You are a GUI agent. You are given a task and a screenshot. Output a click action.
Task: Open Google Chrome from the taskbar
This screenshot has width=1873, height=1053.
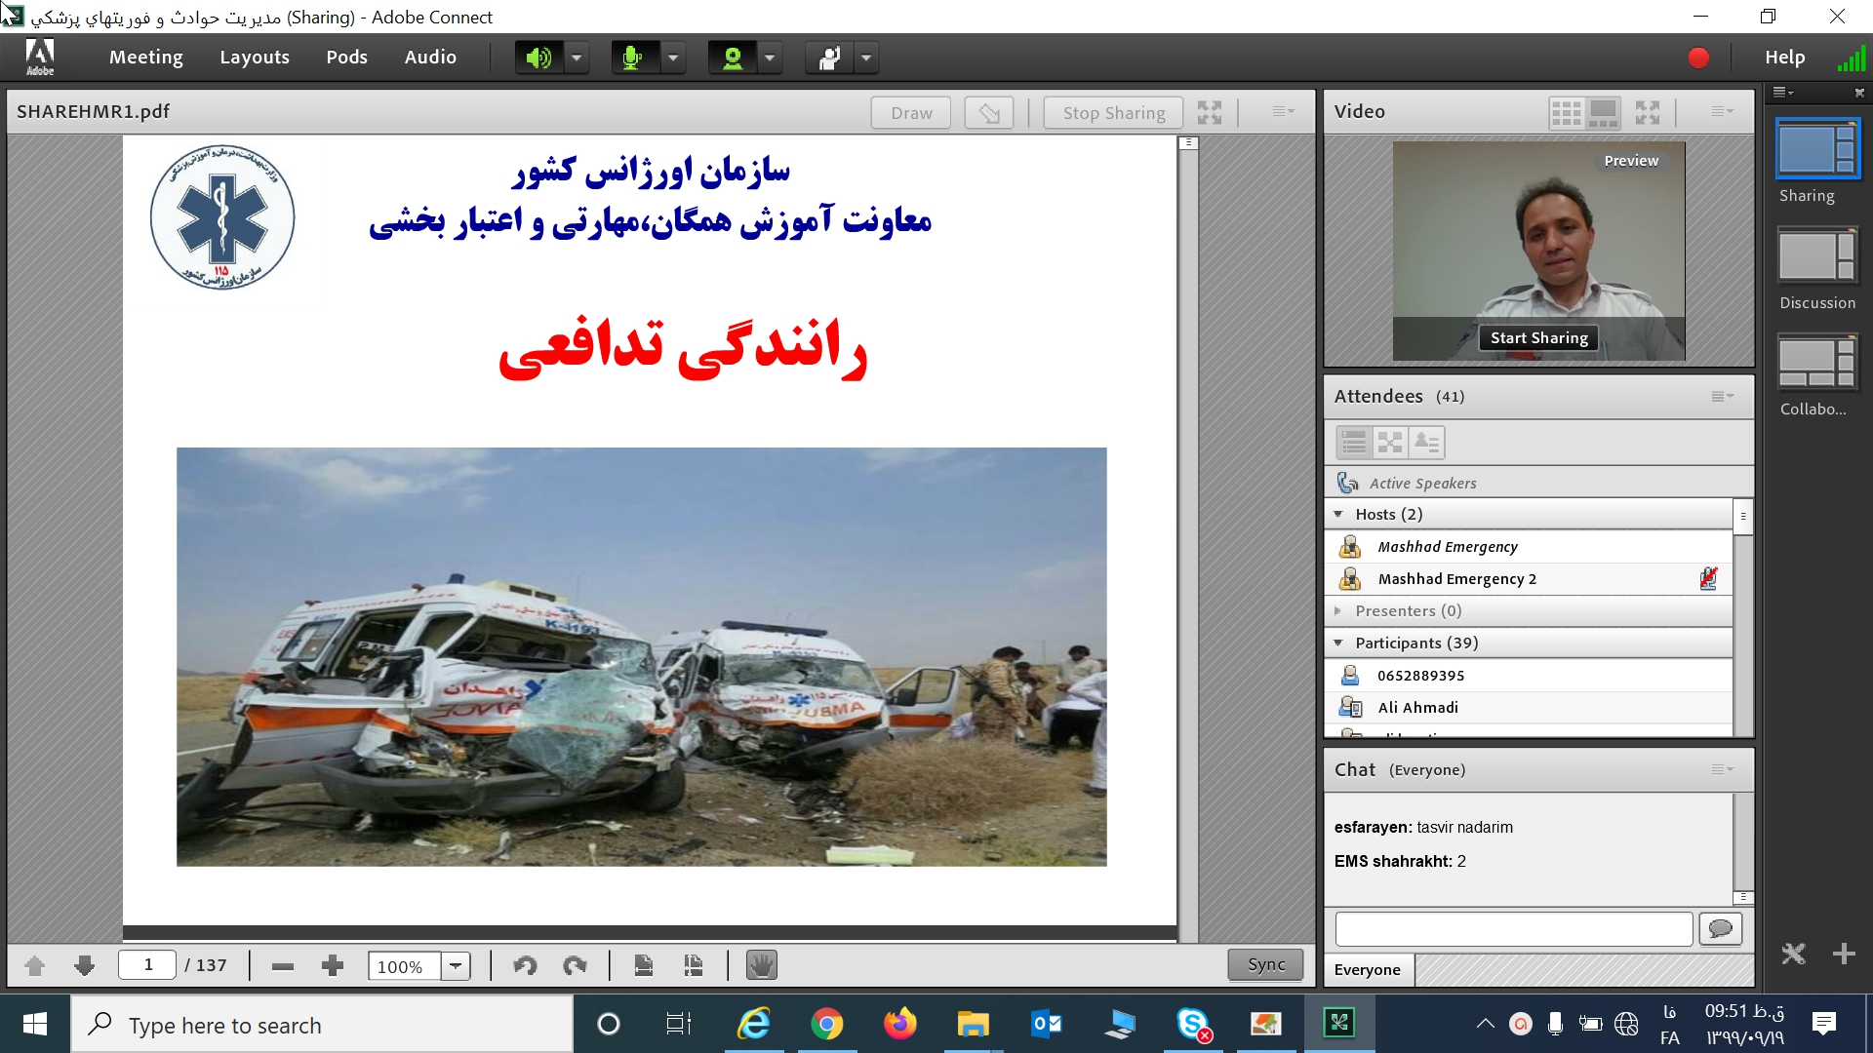(826, 1024)
